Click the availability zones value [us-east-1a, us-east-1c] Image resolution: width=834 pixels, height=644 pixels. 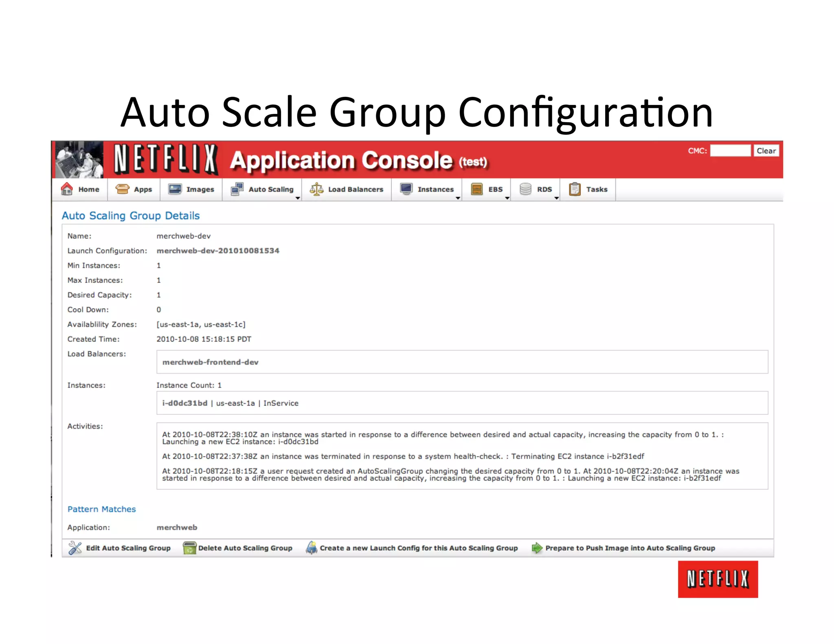(201, 324)
